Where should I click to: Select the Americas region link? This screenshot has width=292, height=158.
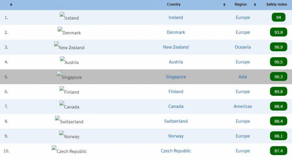pyautogui.click(x=243, y=106)
